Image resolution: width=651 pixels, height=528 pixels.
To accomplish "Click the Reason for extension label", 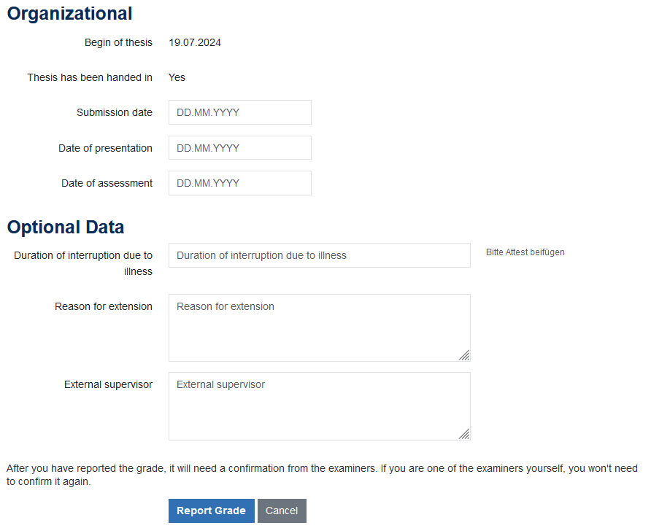I will (x=104, y=306).
